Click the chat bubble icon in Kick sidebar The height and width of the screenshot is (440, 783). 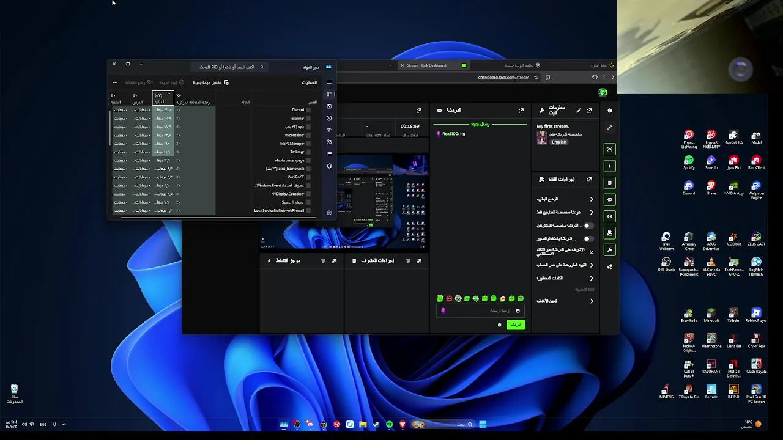point(610,199)
